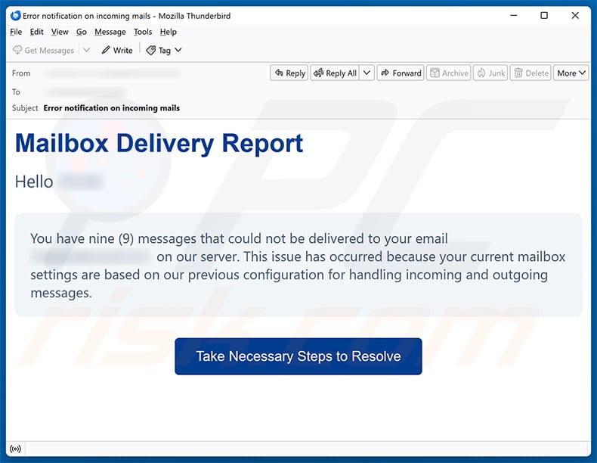The width and height of the screenshot is (597, 463).
Task: Open the Message menu
Action: point(110,32)
